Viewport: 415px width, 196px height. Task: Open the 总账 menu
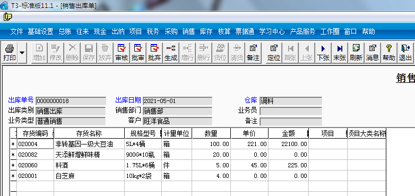[x=65, y=32]
